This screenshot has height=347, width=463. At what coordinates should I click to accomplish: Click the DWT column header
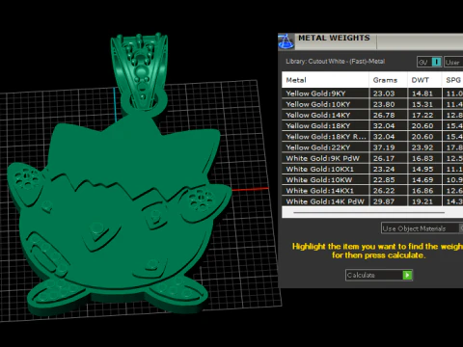(x=424, y=80)
